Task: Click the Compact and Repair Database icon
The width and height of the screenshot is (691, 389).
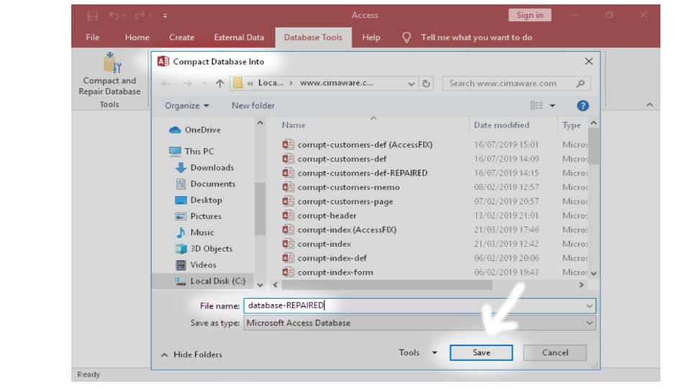Action: [x=112, y=62]
